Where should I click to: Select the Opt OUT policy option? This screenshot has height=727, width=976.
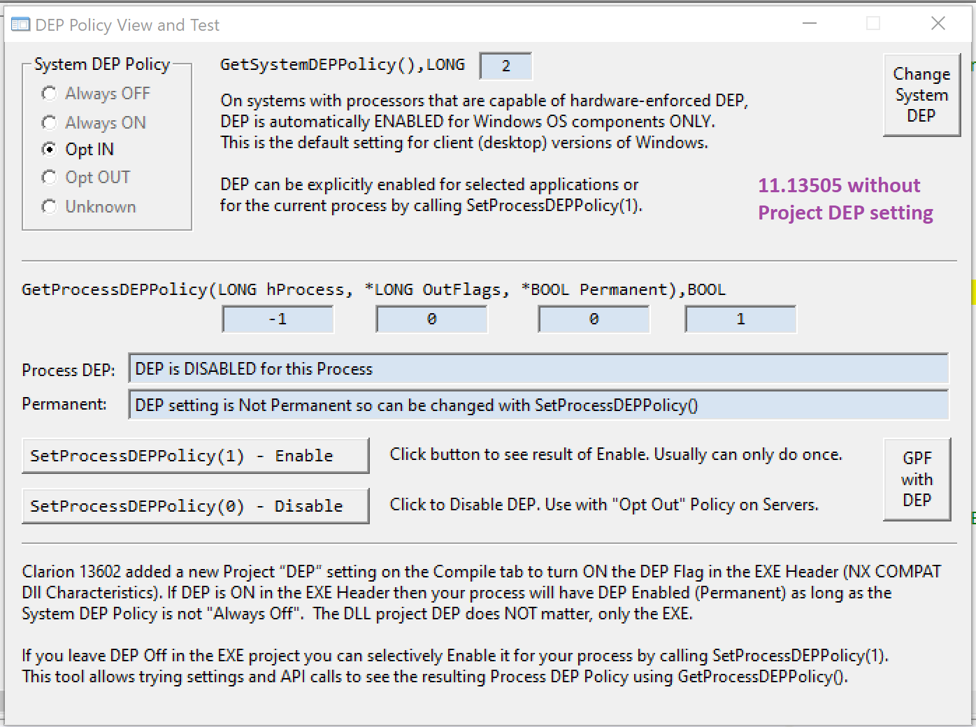49,178
